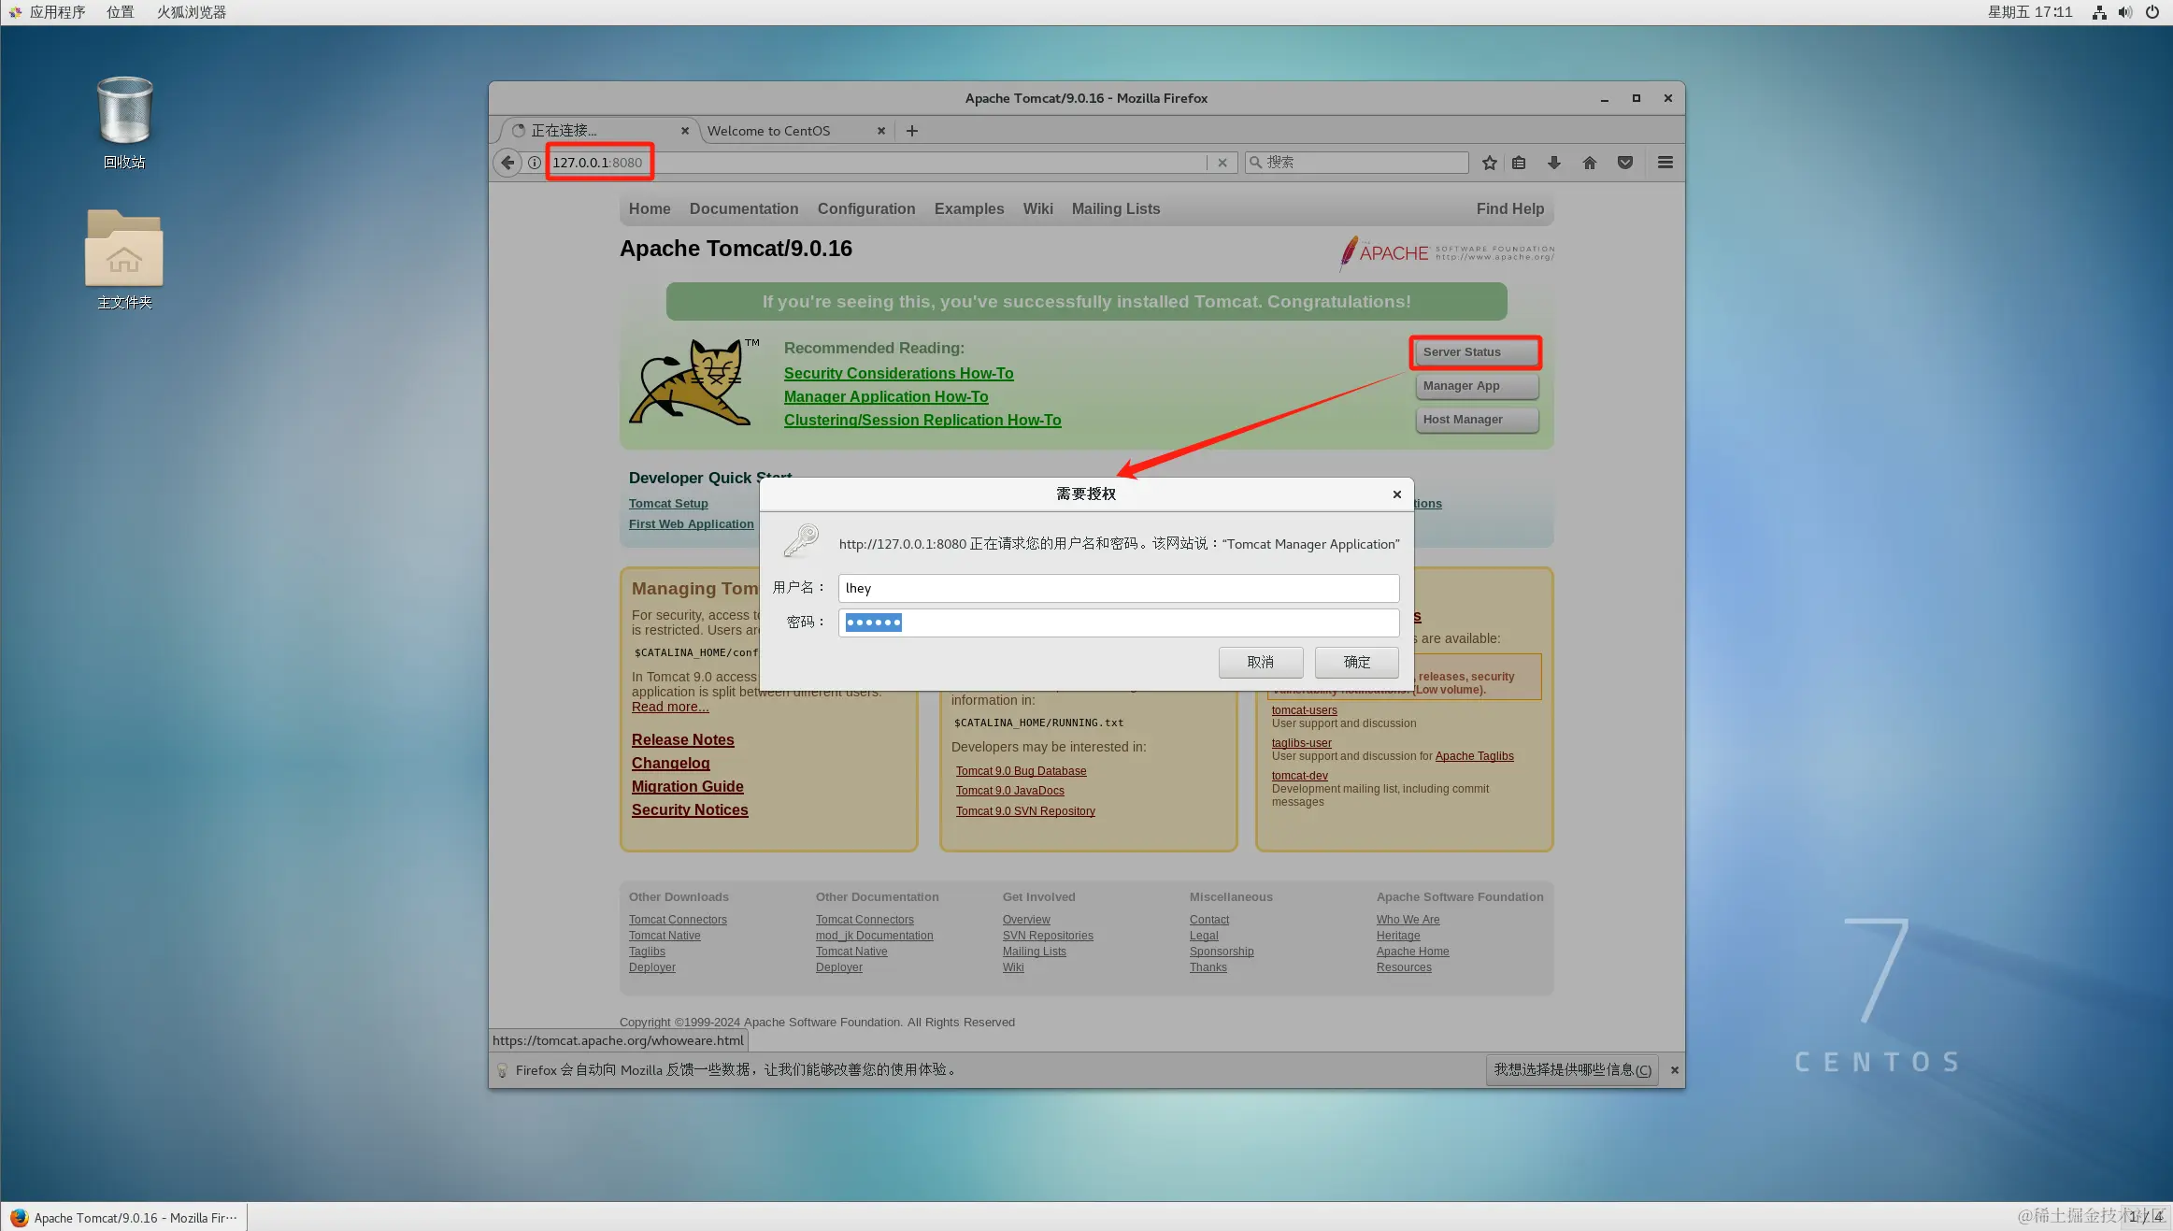Click the network icon in top panel
This screenshot has width=2173, height=1231.
pyautogui.click(x=2099, y=12)
